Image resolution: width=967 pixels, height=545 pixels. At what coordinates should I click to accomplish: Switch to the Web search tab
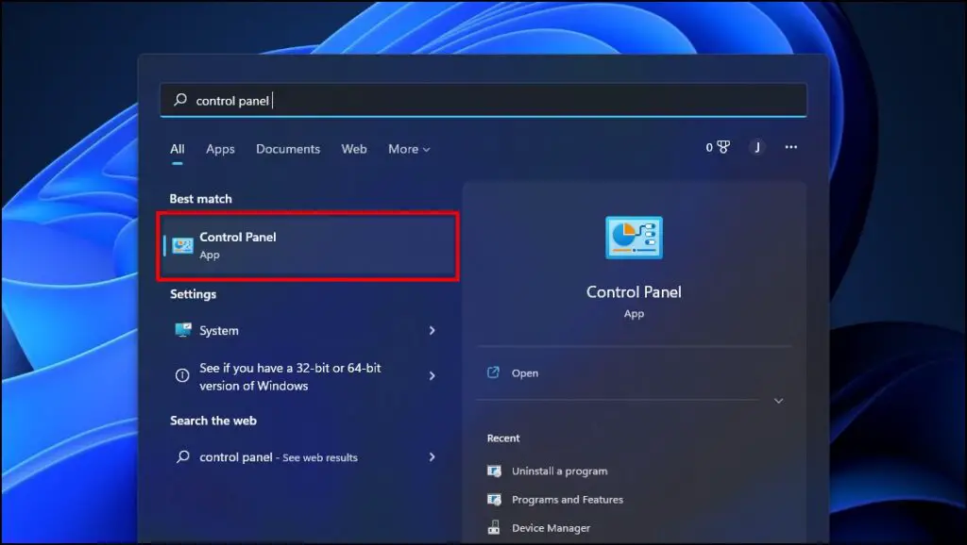click(354, 149)
